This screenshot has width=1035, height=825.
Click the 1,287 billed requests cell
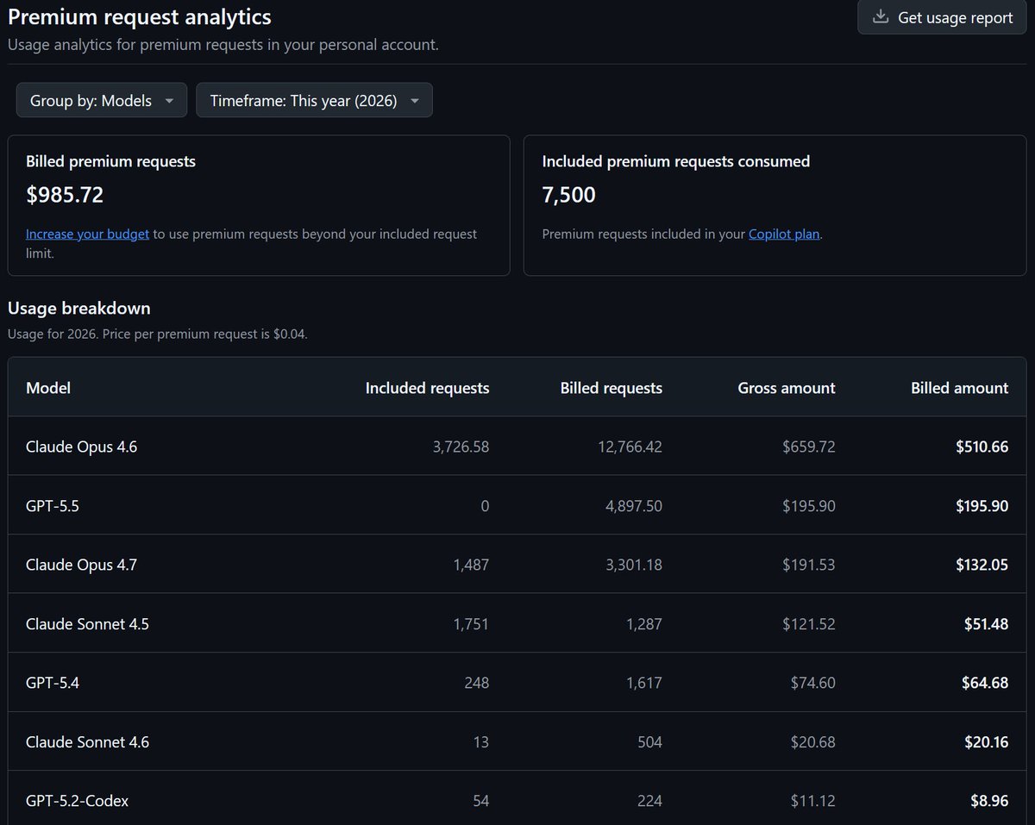[x=644, y=623]
